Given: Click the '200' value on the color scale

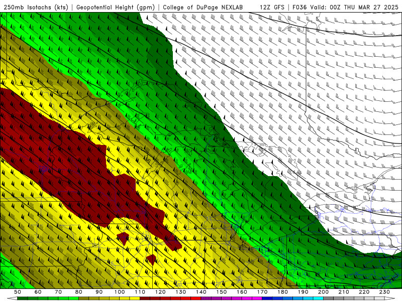Looking at the screenshot, I should click(323, 292).
